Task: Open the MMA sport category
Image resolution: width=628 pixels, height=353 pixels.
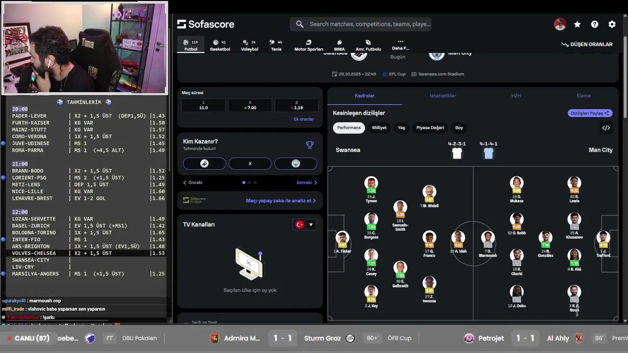Action: [x=339, y=46]
